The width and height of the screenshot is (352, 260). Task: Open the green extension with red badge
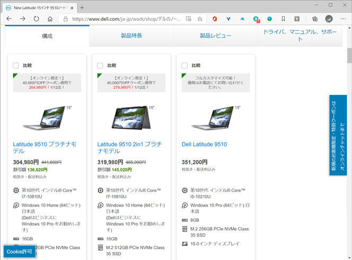[x=256, y=19]
